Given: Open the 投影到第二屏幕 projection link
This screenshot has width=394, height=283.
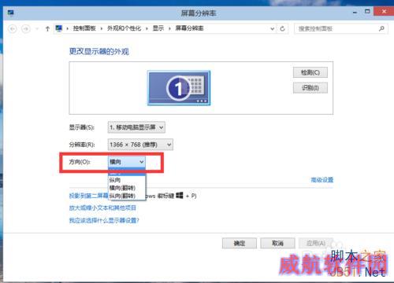Looking at the screenshot, I should click(89, 196).
